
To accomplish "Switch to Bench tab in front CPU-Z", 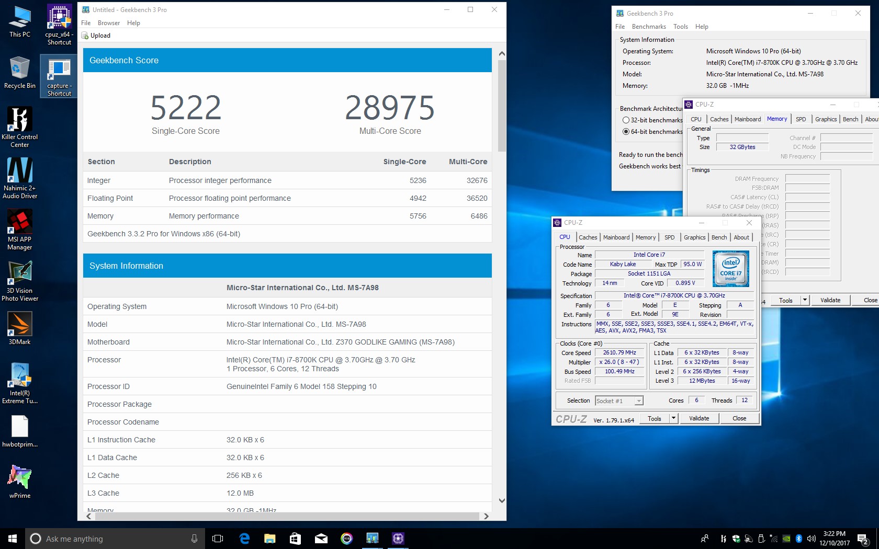I will (x=719, y=237).
